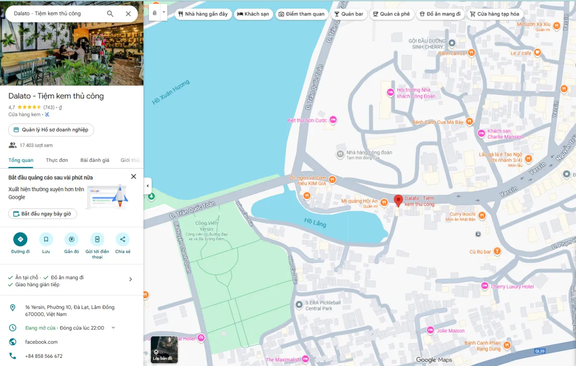Share place with Chia sẻ icon
This screenshot has height=366, width=576.
pyautogui.click(x=122, y=239)
